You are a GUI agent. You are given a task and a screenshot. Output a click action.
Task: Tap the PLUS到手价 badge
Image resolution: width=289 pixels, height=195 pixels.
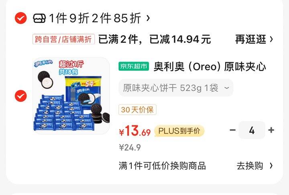coord(179,131)
